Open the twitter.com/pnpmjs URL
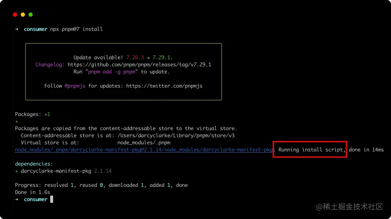Screen dimensions: 391x219 coord(164,86)
